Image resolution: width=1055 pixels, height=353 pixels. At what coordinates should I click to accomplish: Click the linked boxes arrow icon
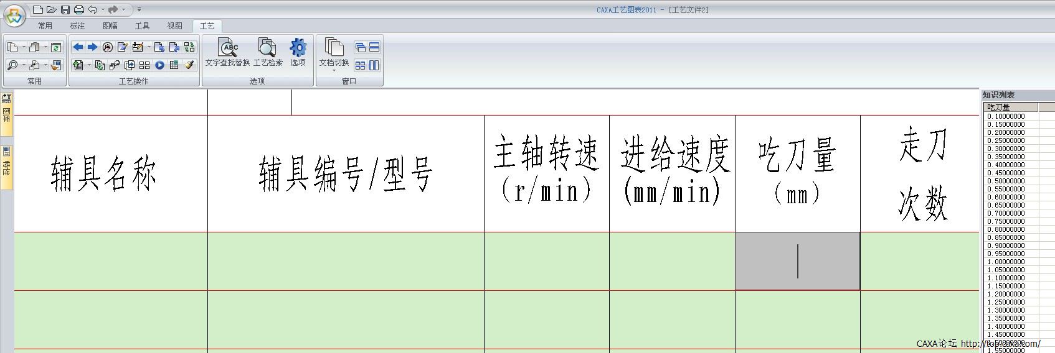coord(115,65)
